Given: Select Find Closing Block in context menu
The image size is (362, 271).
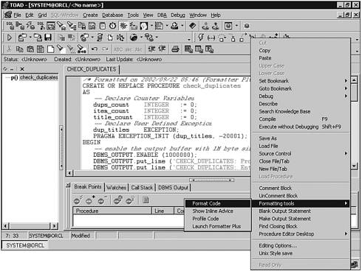Looking at the screenshot, I should click(301, 226).
